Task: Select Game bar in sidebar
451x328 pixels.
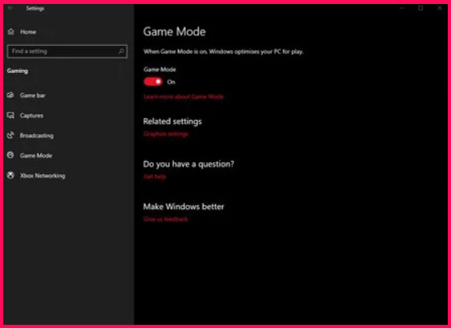Action: tap(33, 95)
